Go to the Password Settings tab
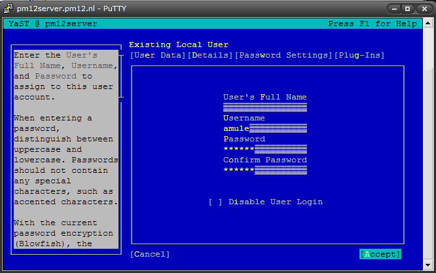Viewport: 436px width, 273px height. pyautogui.click(x=284, y=55)
